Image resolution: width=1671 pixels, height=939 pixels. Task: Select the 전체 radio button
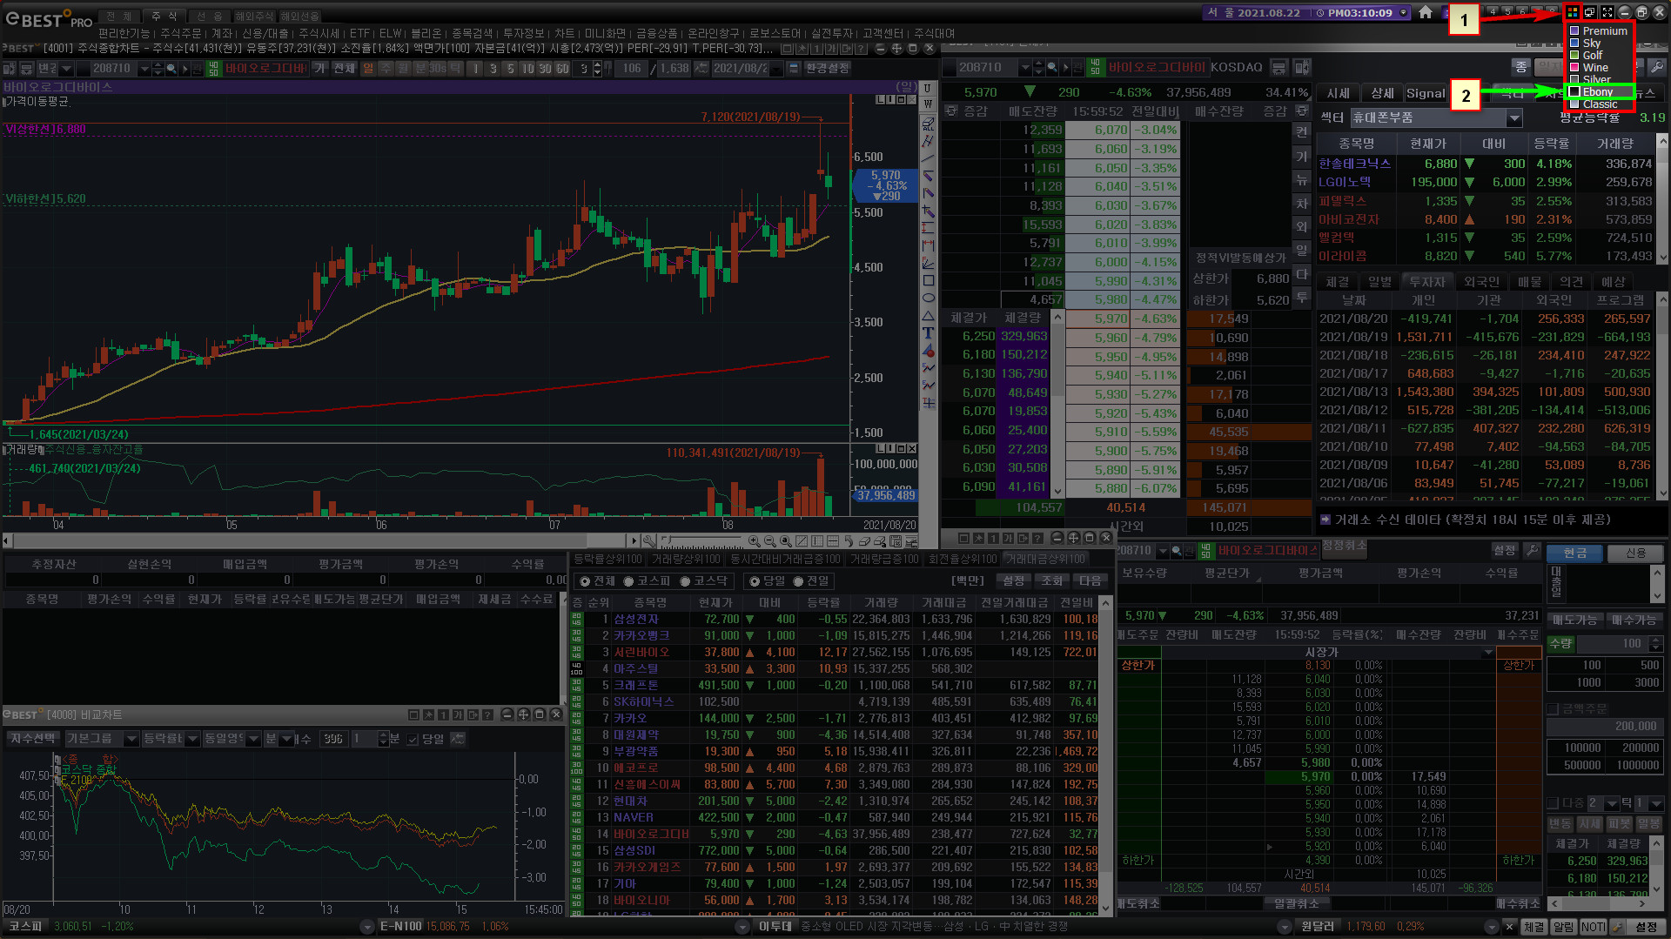pos(585,581)
